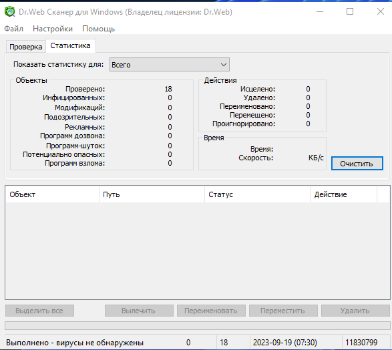Click the Подозрительных: label
The height and width of the screenshot is (350, 392).
(x=75, y=118)
